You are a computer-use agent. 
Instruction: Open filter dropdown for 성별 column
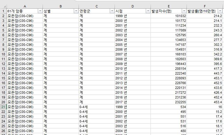[x=76, y=11]
